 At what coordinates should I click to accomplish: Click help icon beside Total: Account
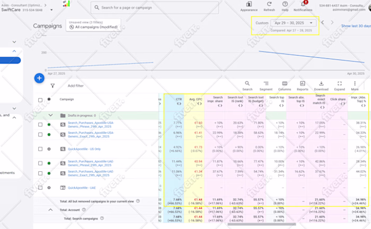tap(84, 209)
